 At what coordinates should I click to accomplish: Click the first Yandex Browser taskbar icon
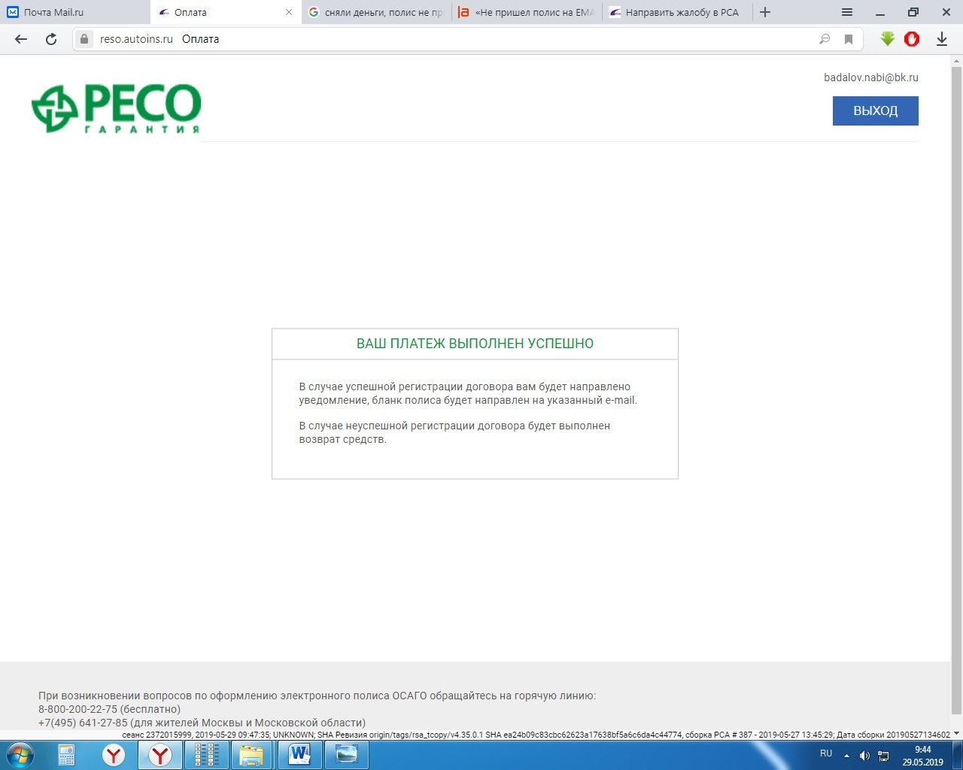(114, 754)
